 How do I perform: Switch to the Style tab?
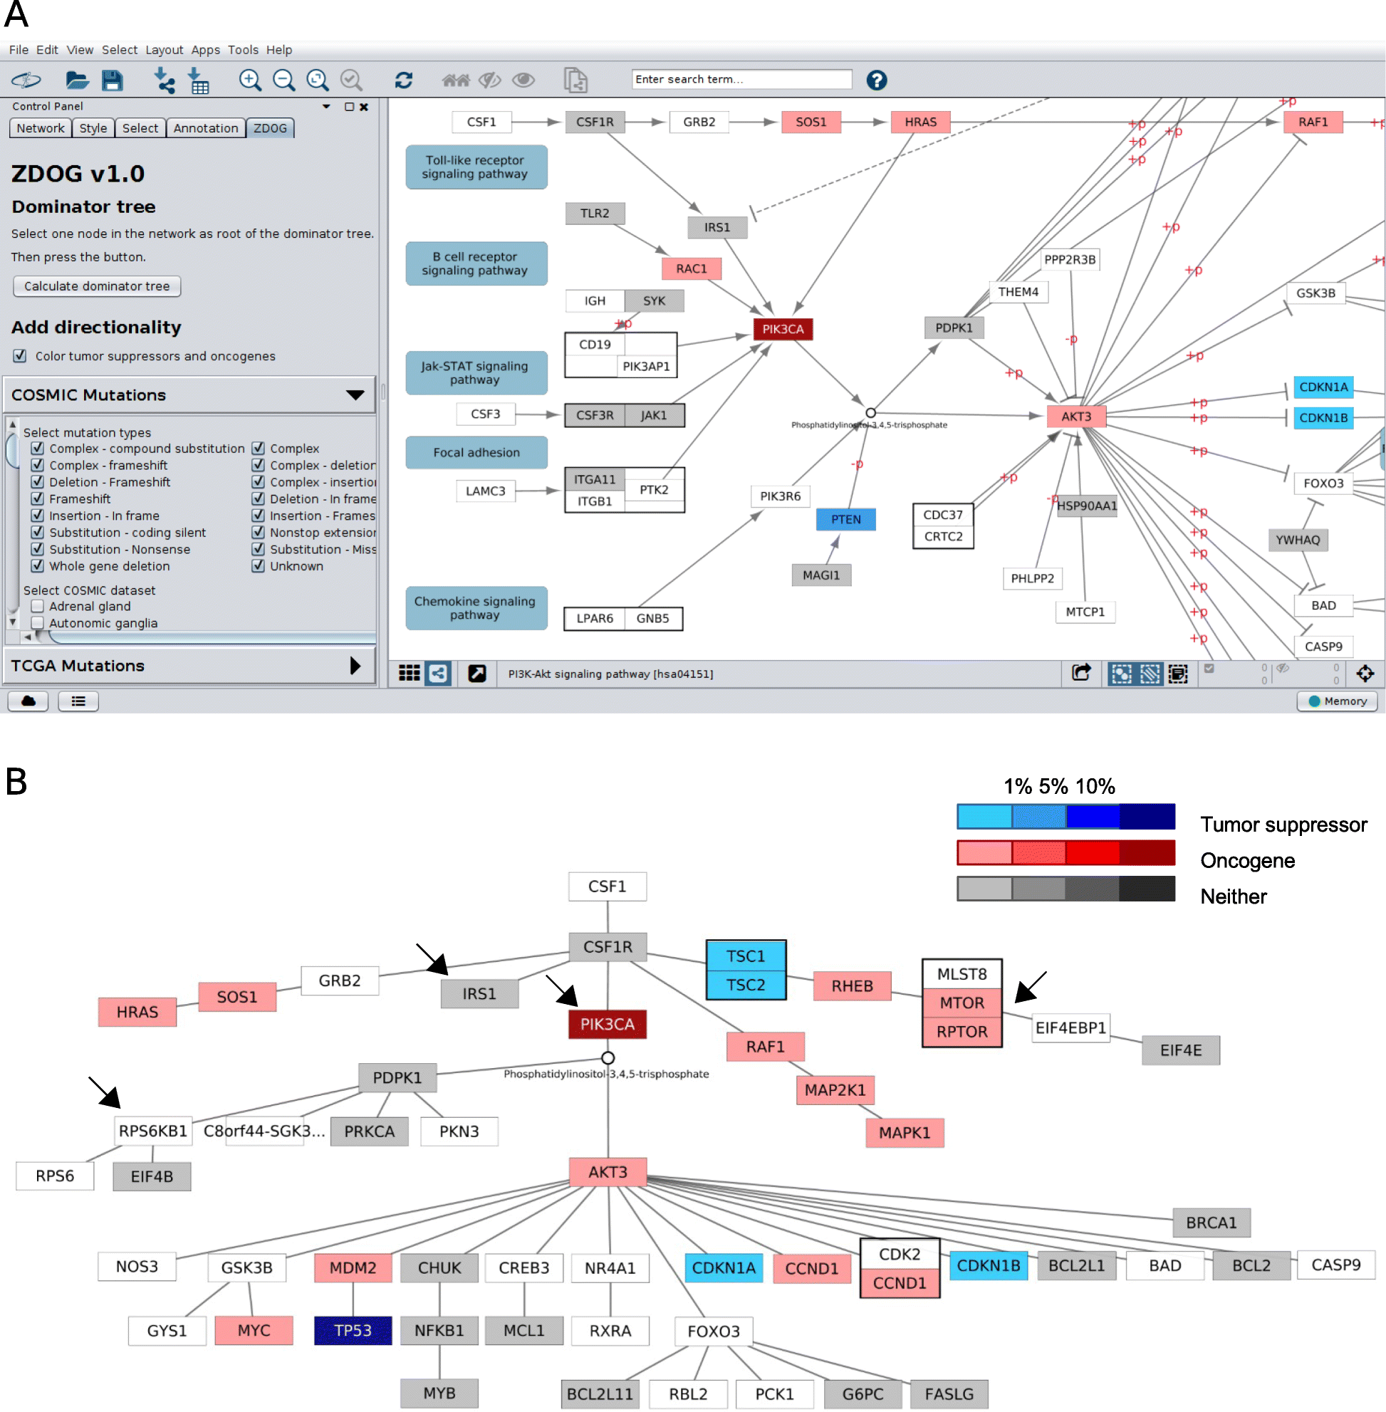pos(93,128)
